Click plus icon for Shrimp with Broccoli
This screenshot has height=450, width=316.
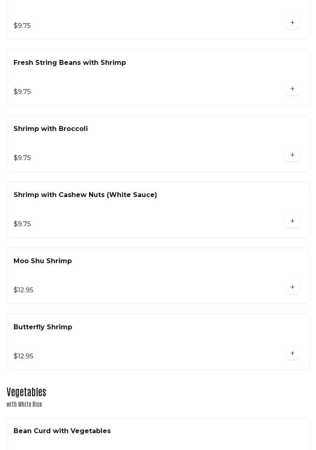point(292,155)
